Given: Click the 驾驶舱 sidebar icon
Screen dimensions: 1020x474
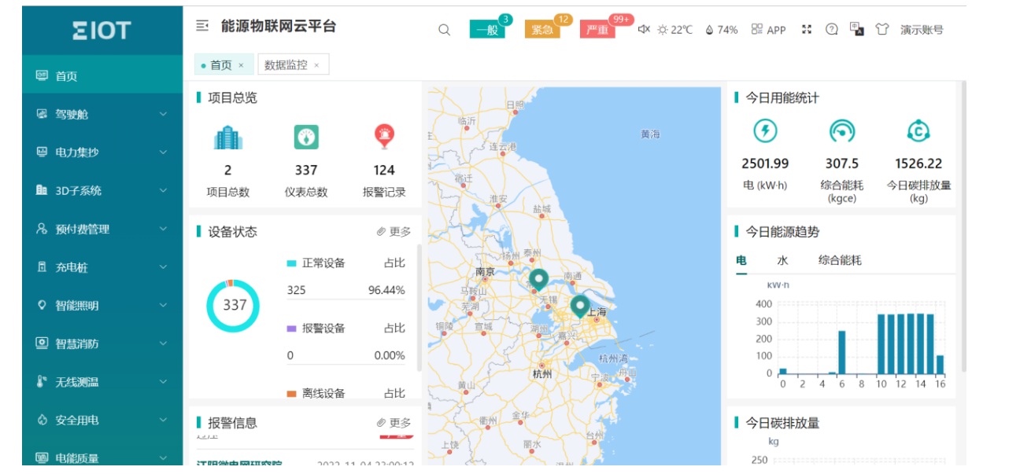Looking at the screenshot, I should pyautogui.click(x=42, y=114).
